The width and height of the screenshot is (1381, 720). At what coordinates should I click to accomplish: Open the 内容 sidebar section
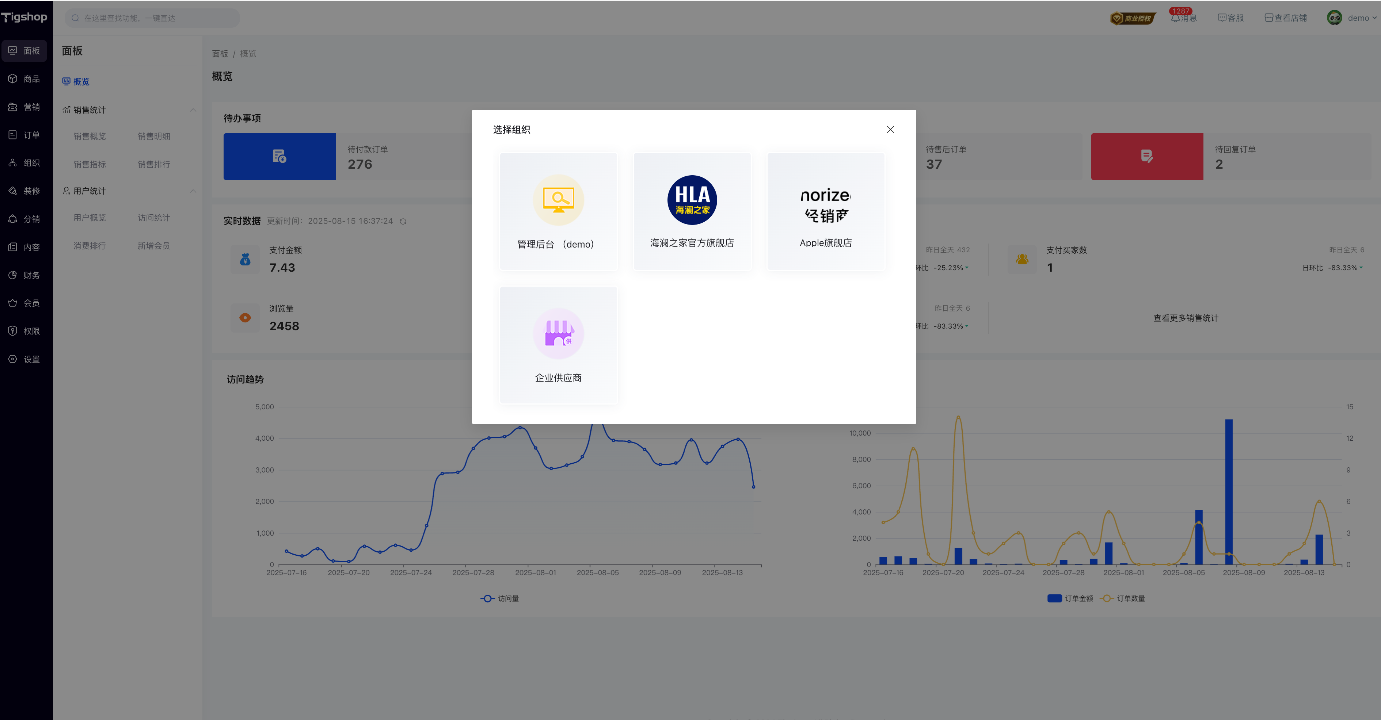[x=25, y=247]
